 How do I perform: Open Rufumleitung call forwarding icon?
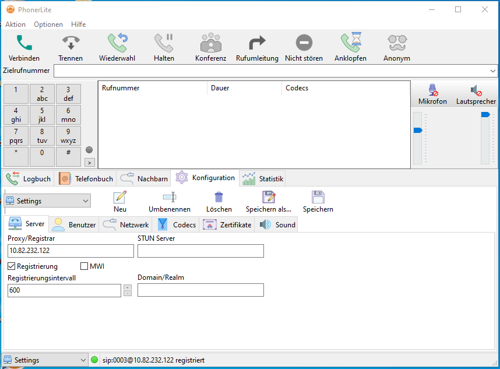coord(256,42)
